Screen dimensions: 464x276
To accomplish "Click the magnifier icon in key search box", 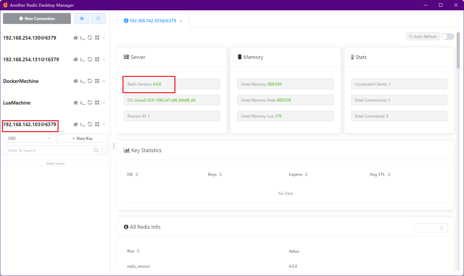I will (96, 150).
